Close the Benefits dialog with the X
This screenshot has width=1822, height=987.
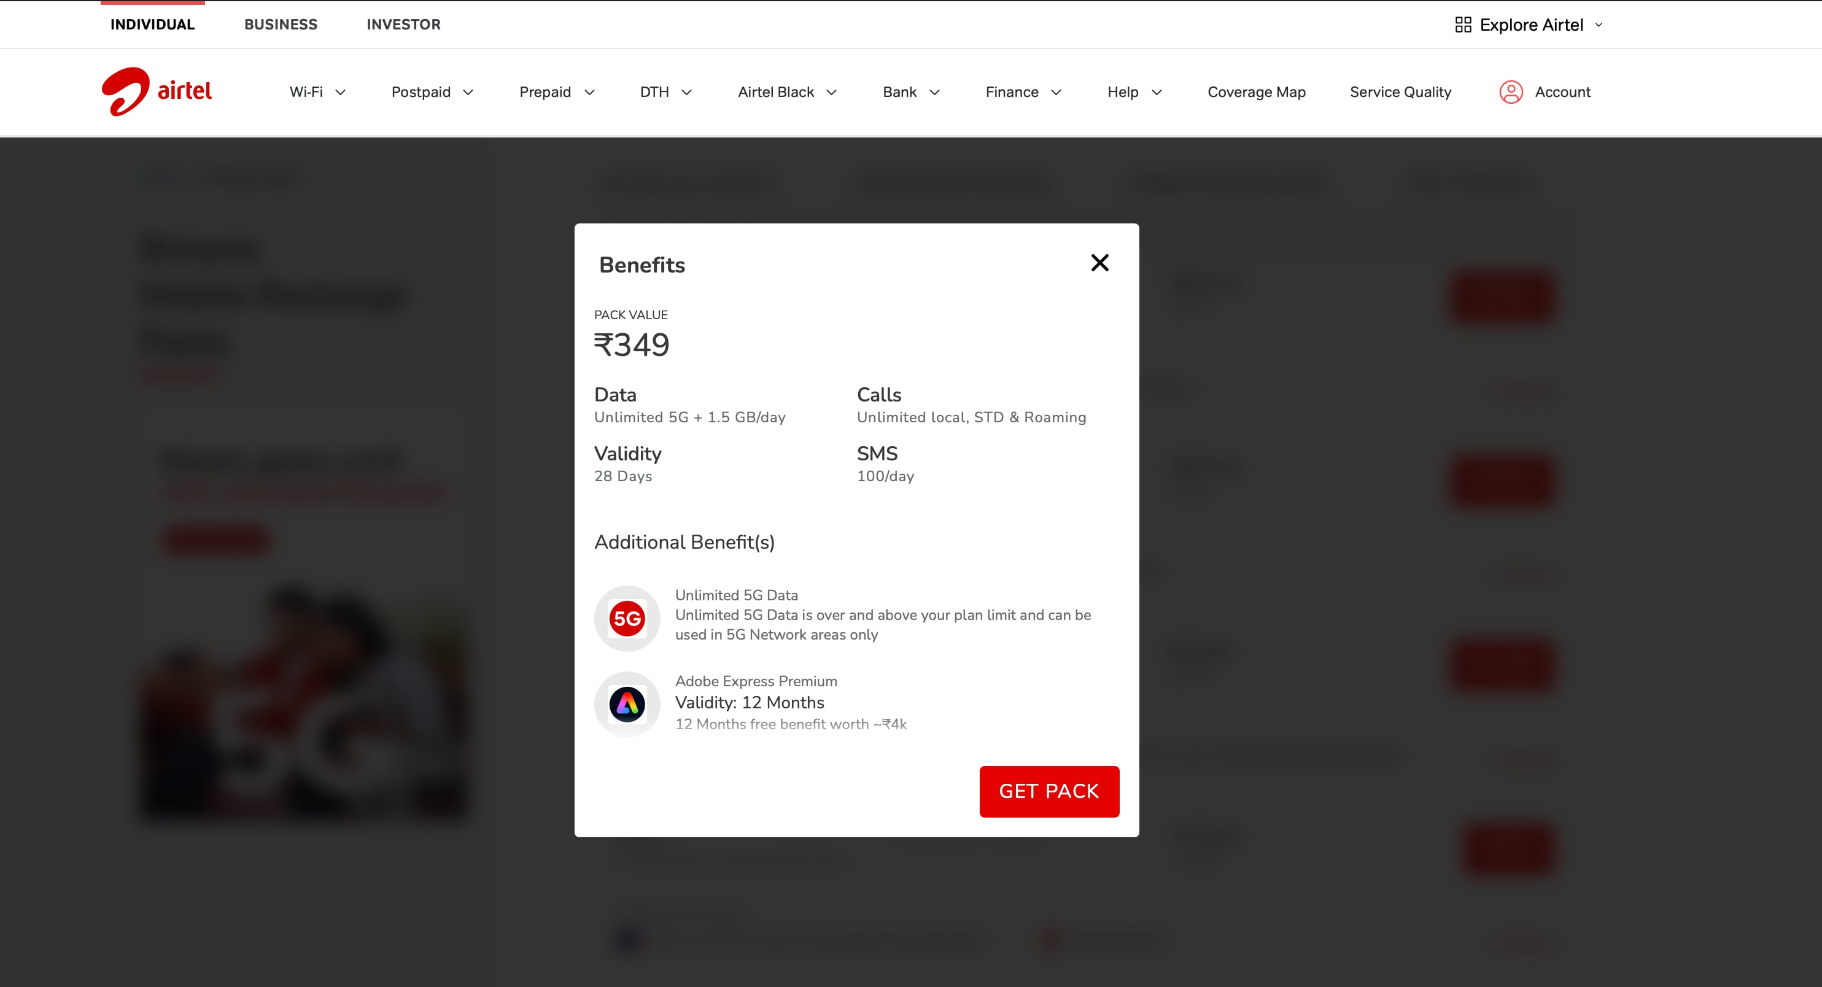1100,263
